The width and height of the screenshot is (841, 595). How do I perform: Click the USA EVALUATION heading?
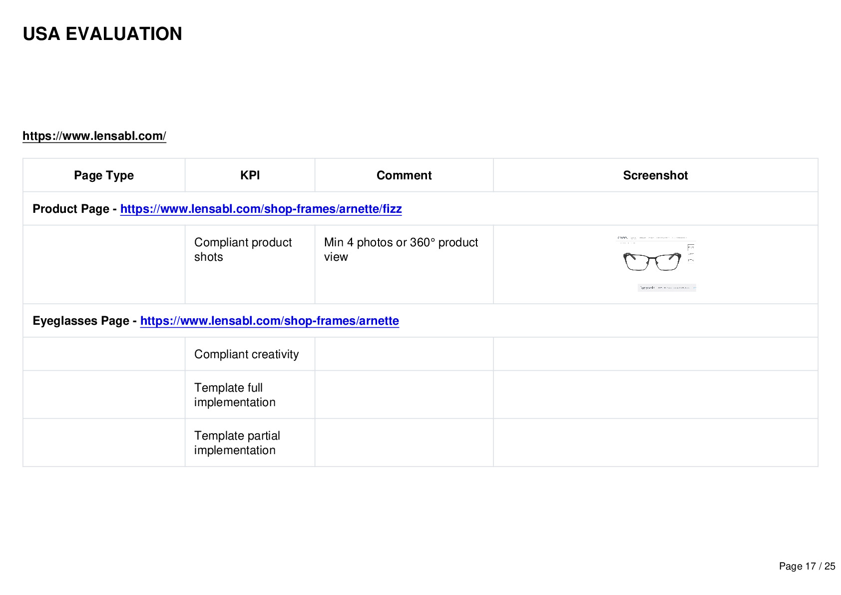click(x=102, y=34)
